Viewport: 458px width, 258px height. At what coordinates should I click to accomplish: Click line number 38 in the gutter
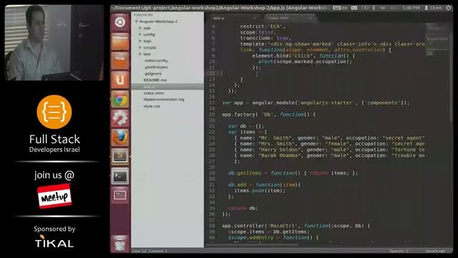[212, 226]
